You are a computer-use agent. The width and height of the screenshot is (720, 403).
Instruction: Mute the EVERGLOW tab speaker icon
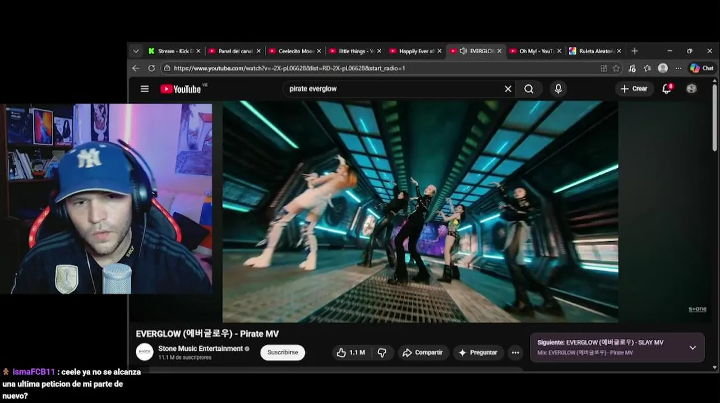click(x=463, y=51)
